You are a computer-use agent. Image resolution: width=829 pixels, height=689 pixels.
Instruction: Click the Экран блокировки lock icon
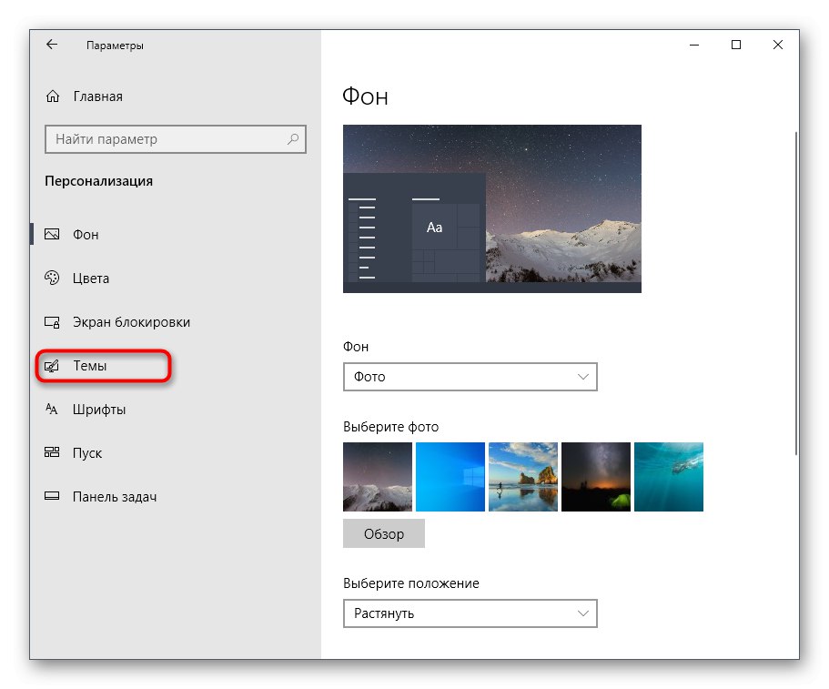point(52,322)
